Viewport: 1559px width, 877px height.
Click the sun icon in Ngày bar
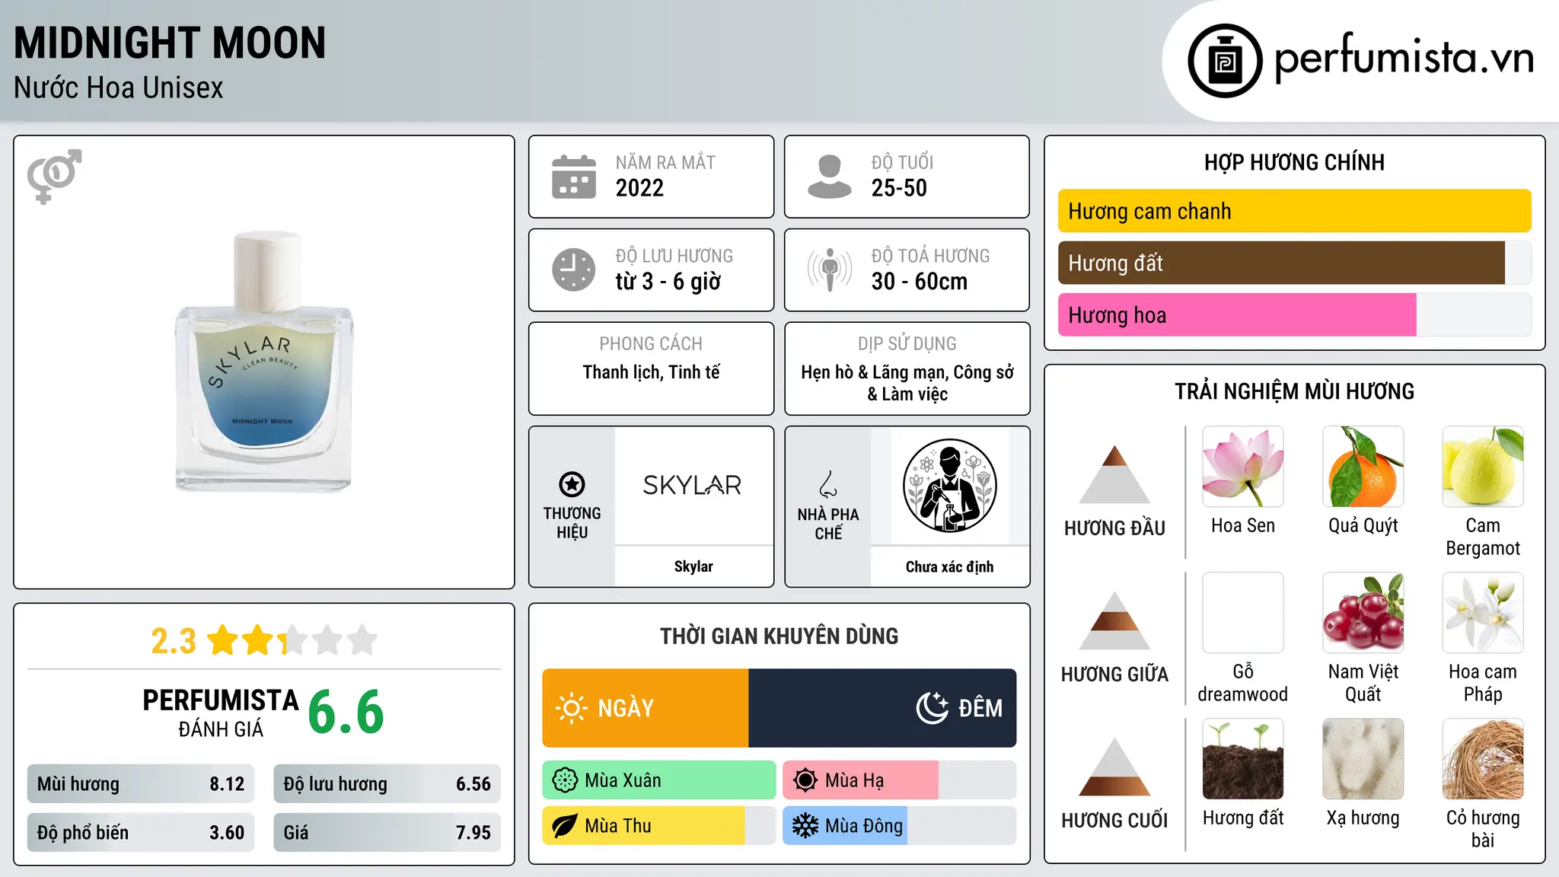coord(571,708)
